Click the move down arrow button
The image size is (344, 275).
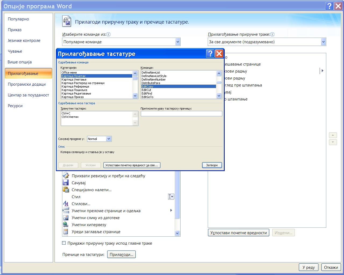pos(333,142)
